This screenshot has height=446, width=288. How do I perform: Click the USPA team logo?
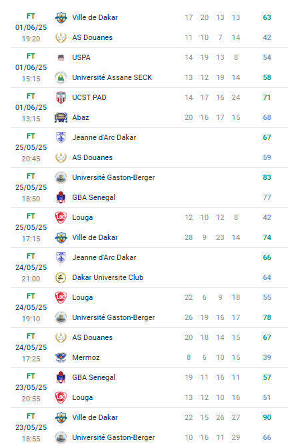tap(61, 57)
